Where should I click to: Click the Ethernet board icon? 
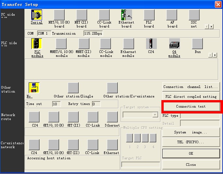(126, 15)
